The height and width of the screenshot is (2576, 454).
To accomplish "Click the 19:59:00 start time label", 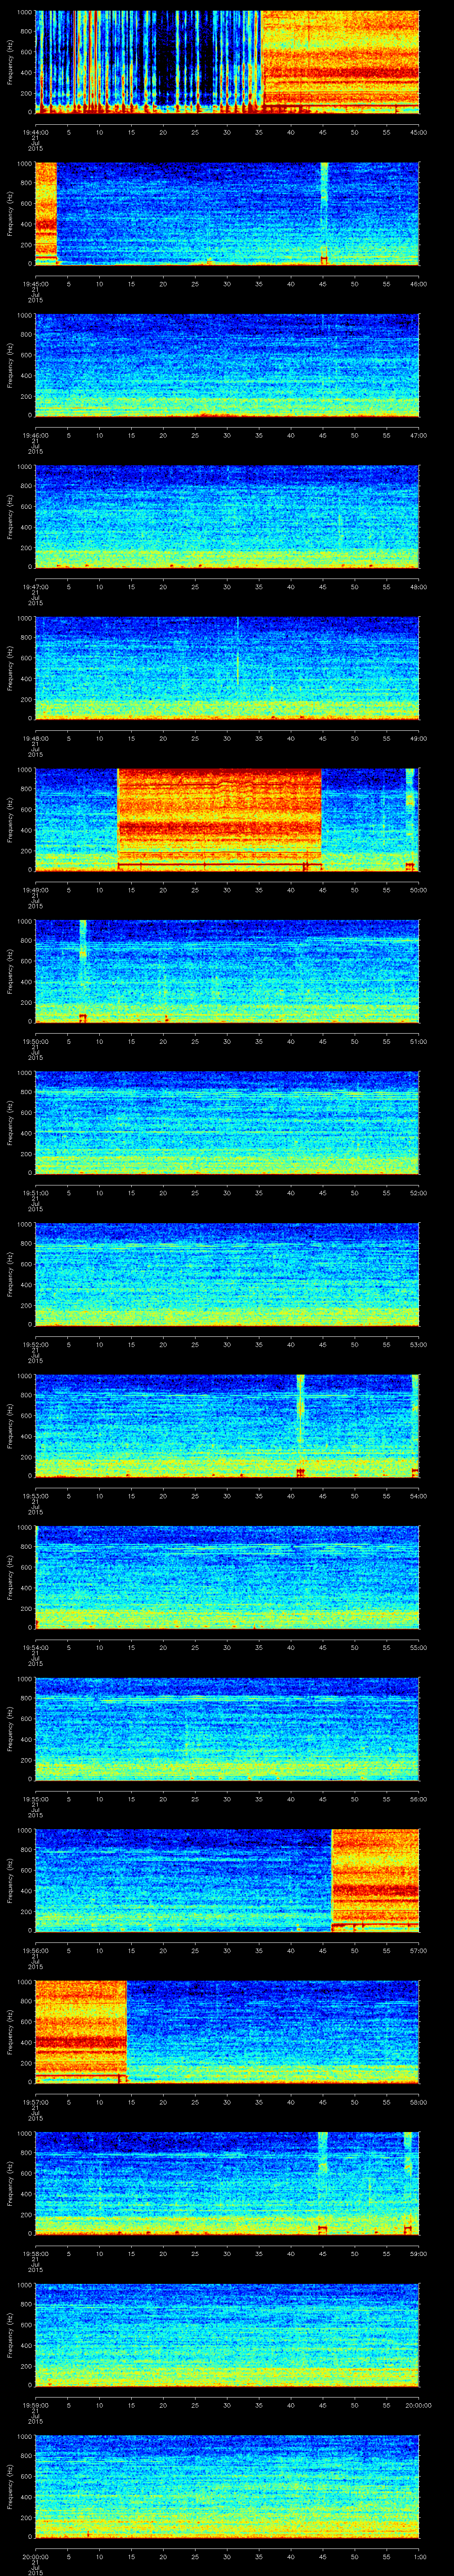I will coord(35,2405).
